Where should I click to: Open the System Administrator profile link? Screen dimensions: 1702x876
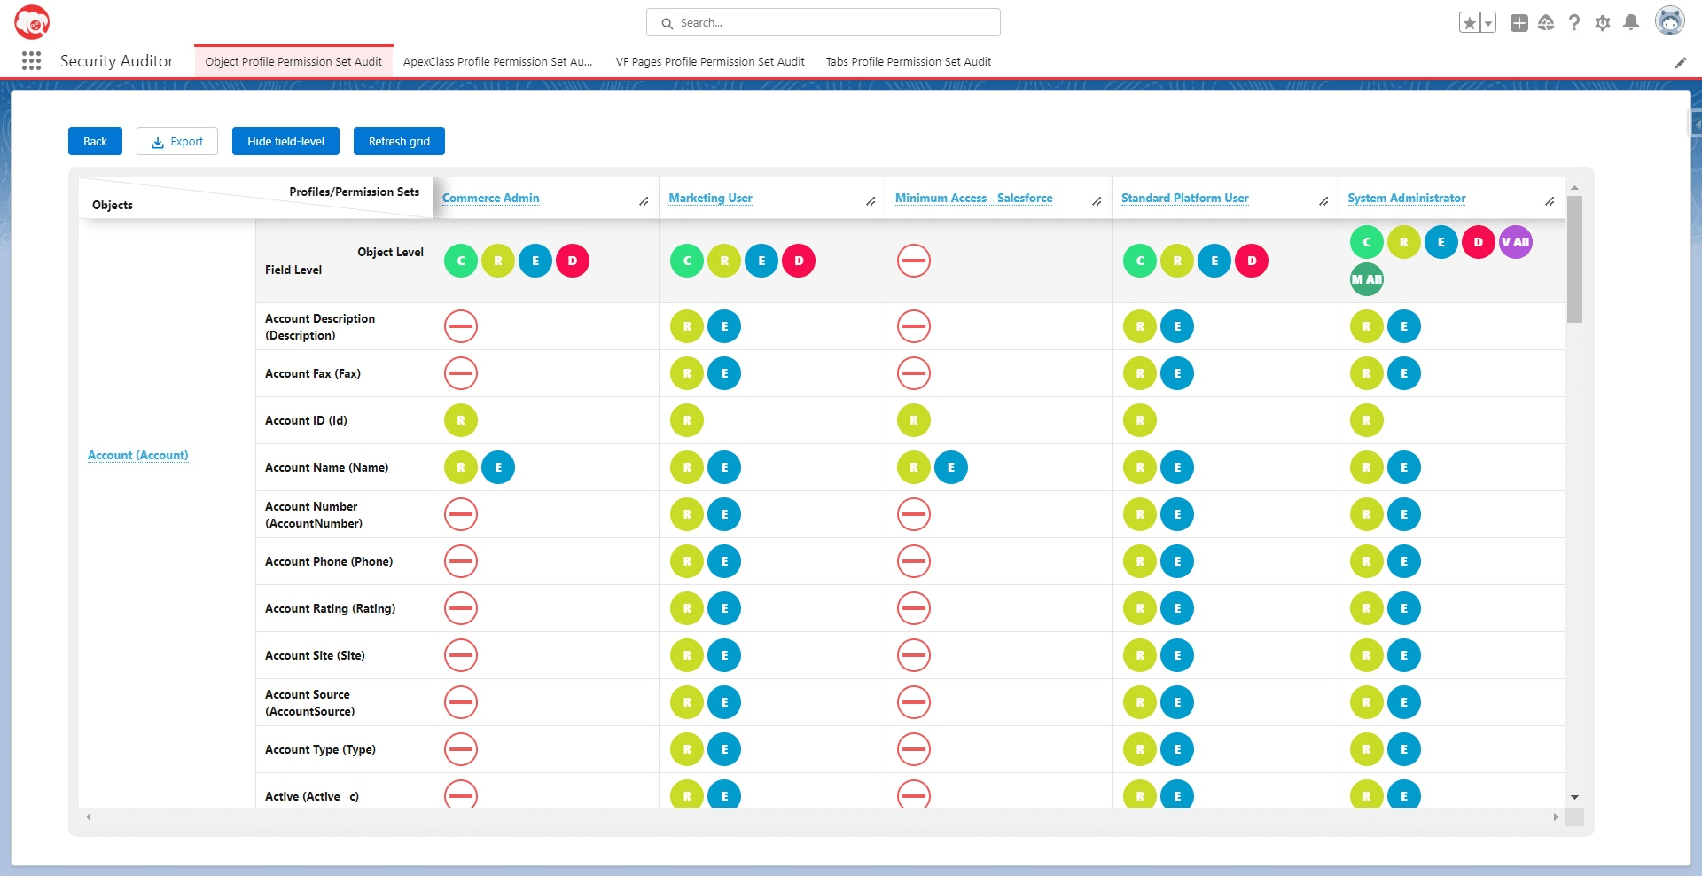tap(1406, 199)
